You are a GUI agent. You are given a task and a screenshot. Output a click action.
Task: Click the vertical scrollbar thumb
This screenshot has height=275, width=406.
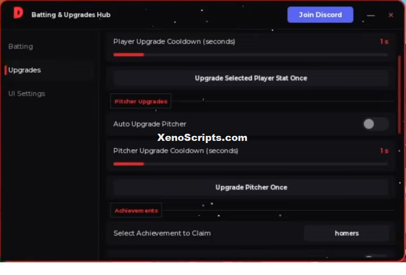[400, 94]
